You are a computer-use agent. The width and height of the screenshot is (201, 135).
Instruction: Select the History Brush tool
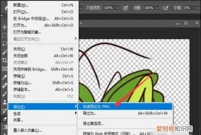click(x=5, y=111)
